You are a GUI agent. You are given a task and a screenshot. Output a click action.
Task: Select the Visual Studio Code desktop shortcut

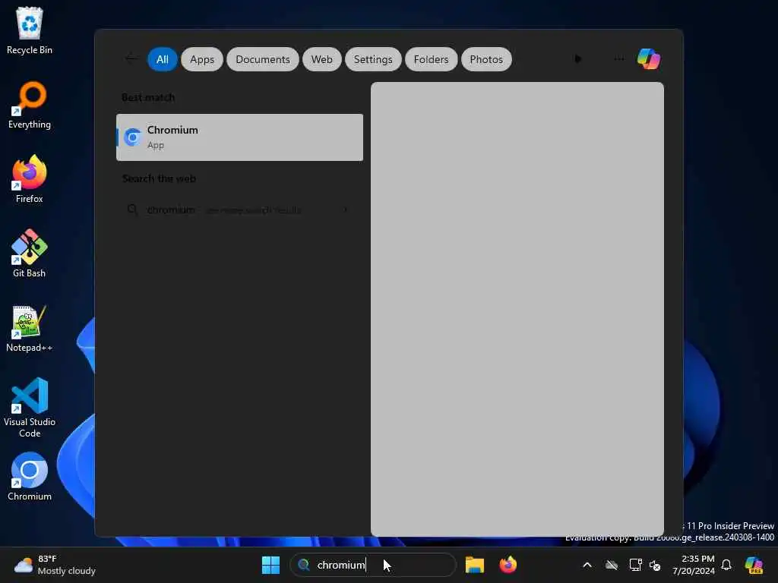pyautogui.click(x=30, y=408)
